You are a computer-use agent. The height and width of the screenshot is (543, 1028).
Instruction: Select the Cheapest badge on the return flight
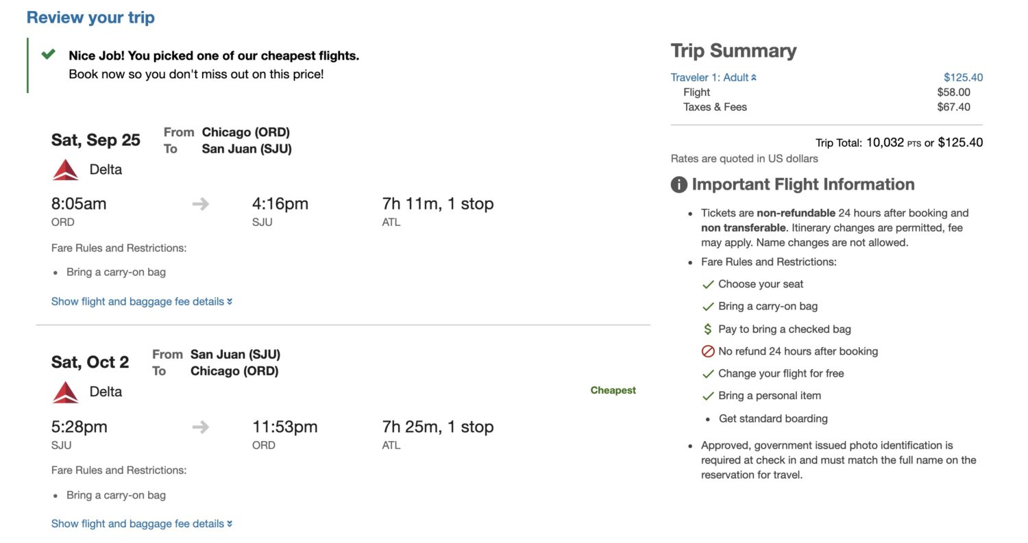[x=612, y=390]
